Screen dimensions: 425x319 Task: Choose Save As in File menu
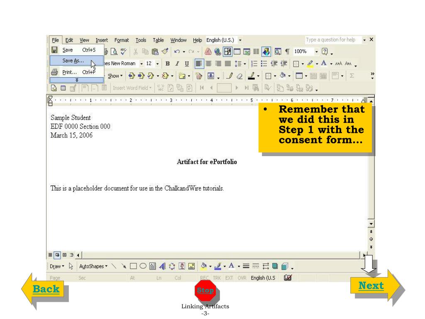[76, 61]
